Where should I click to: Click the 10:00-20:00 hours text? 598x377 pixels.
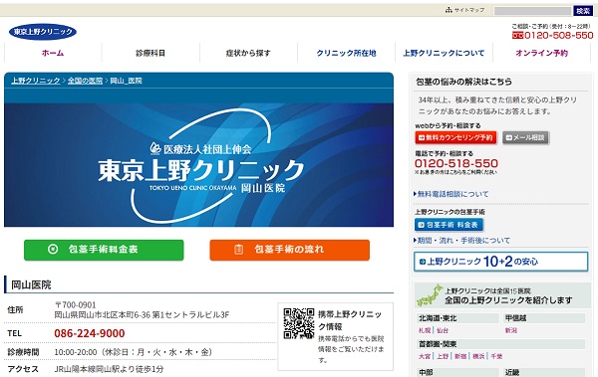click(76, 352)
